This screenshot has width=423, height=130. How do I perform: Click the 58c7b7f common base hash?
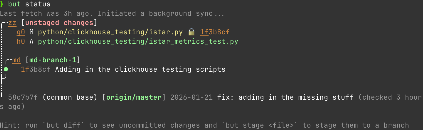(x=23, y=97)
